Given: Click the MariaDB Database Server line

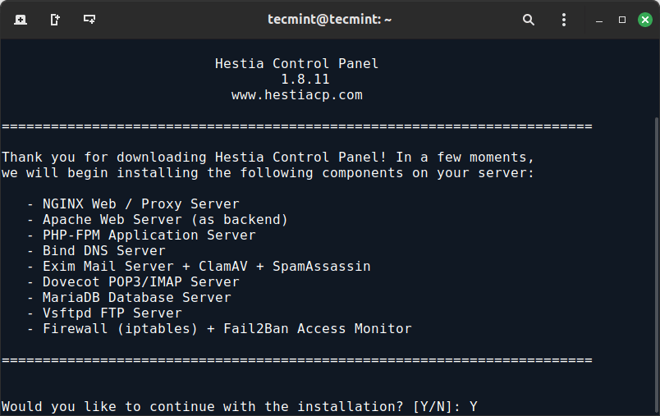Looking at the screenshot, I should coord(137,297).
